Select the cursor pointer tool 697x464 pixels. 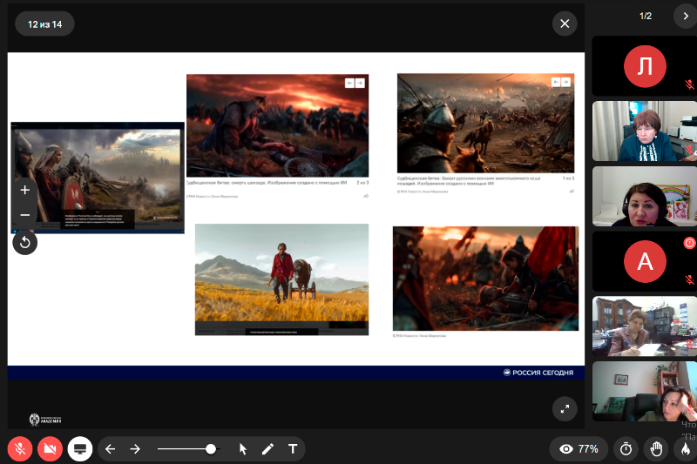click(243, 449)
